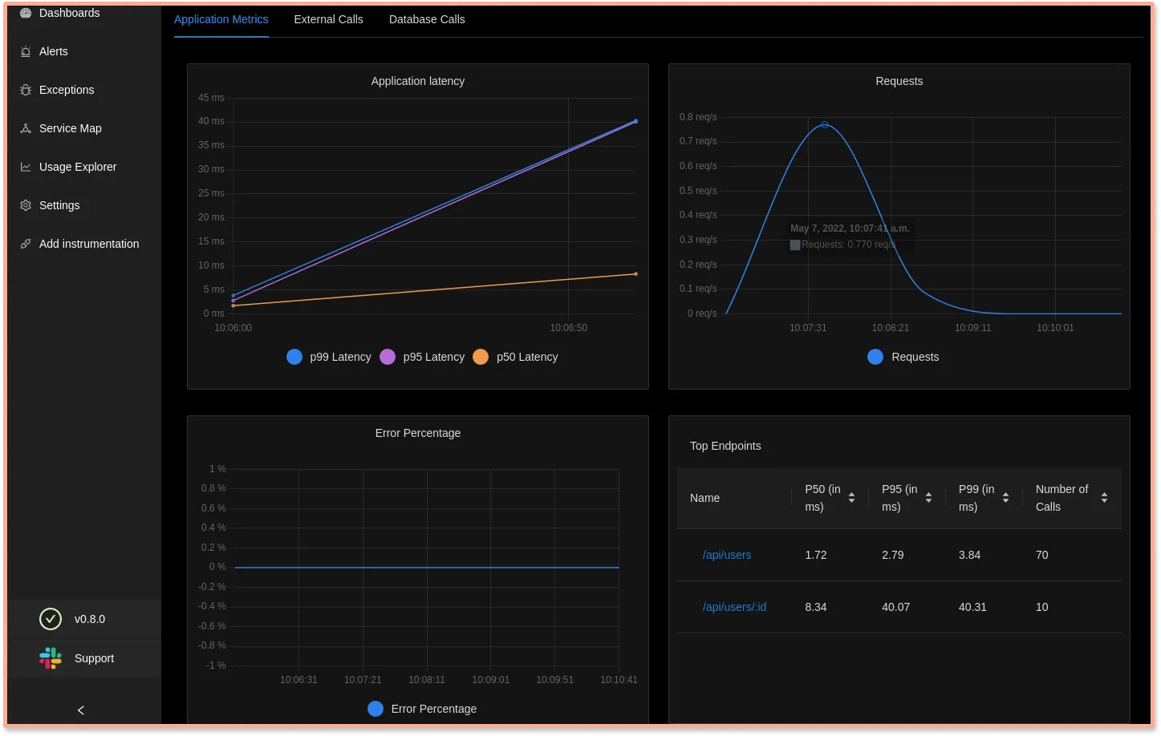Click the Error Percentage chart title
This screenshot has height=736, width=1161.
point(418,433)
